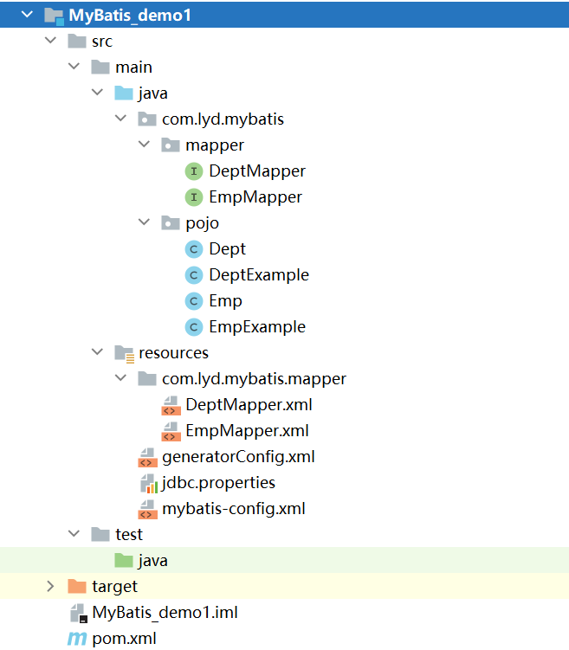This screenshot has height=650, width=569.
Task: Collapse the com.lyd.mybatis package chevron
Action: click(x=120, y=119)
